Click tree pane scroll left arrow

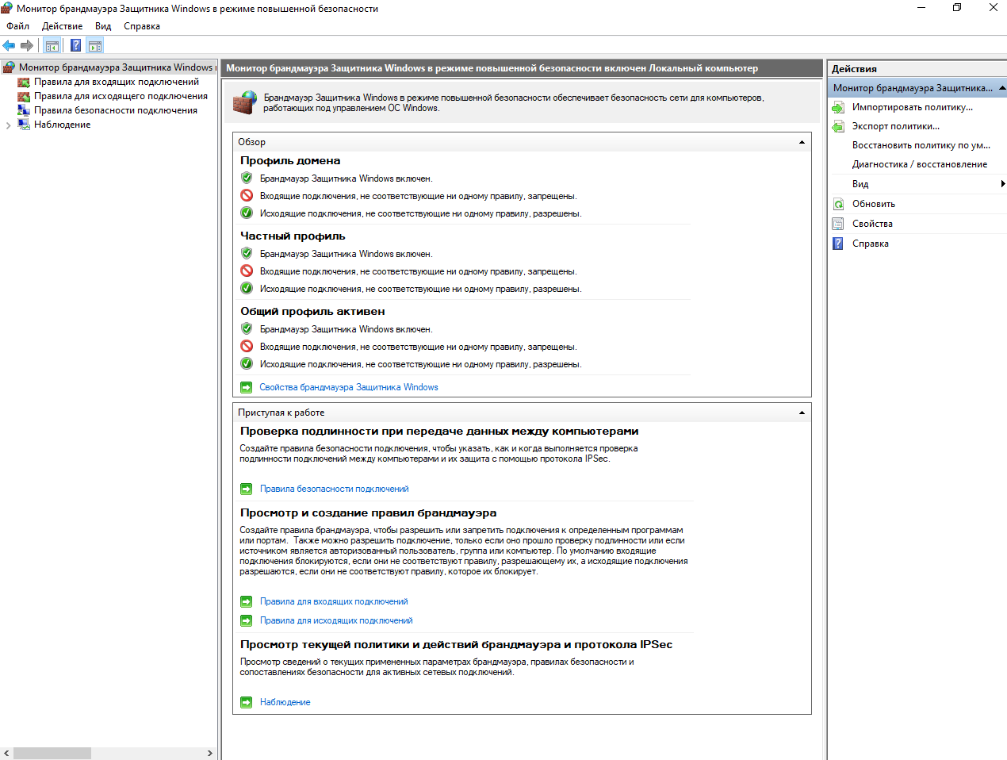point(6,753)
